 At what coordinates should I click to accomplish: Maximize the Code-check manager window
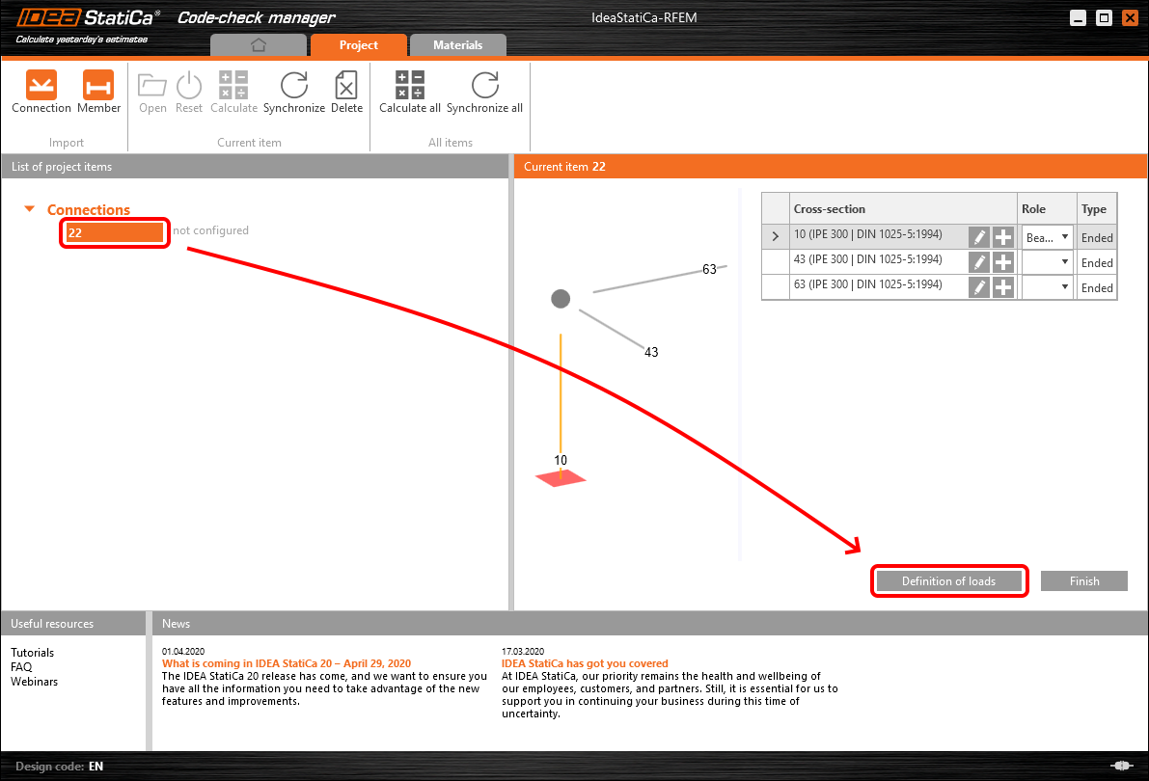pos(1104,18)
